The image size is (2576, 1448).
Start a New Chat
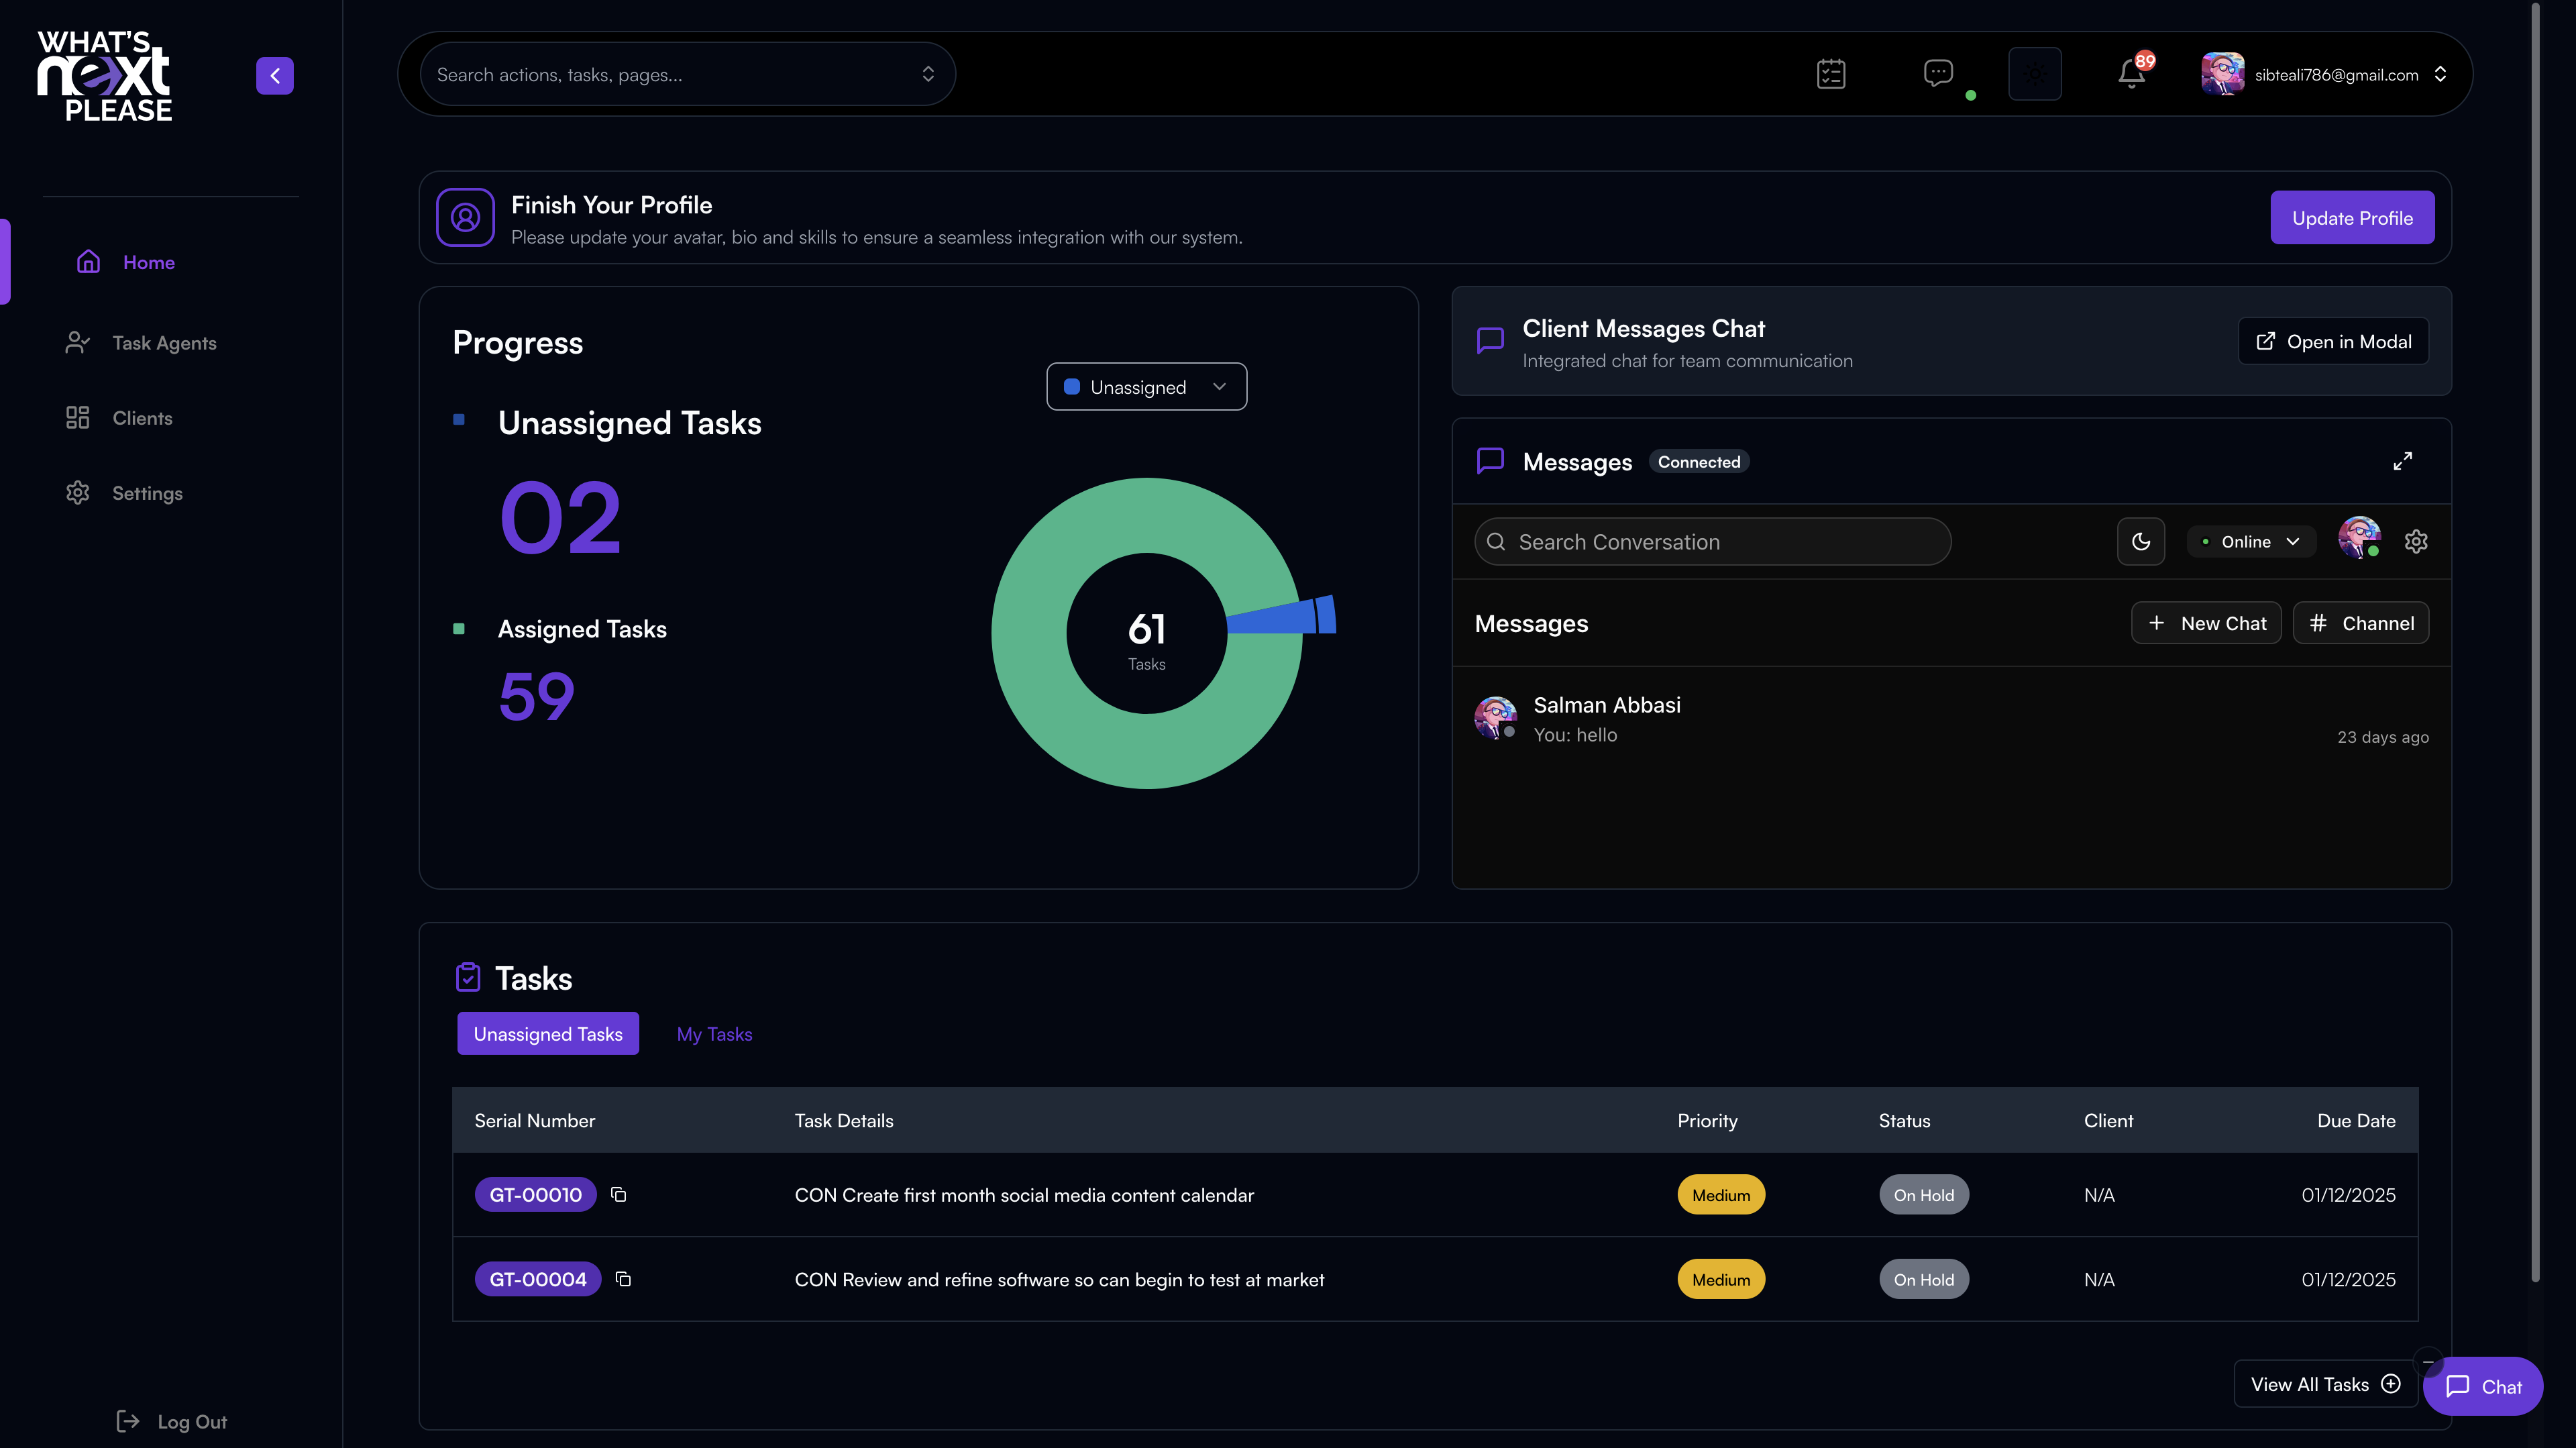(x=2206, y=623)
